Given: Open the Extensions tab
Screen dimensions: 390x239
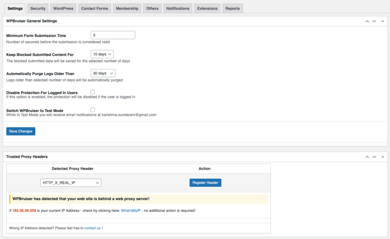Looking at the screenshot, I should click(x=207, y=8).
